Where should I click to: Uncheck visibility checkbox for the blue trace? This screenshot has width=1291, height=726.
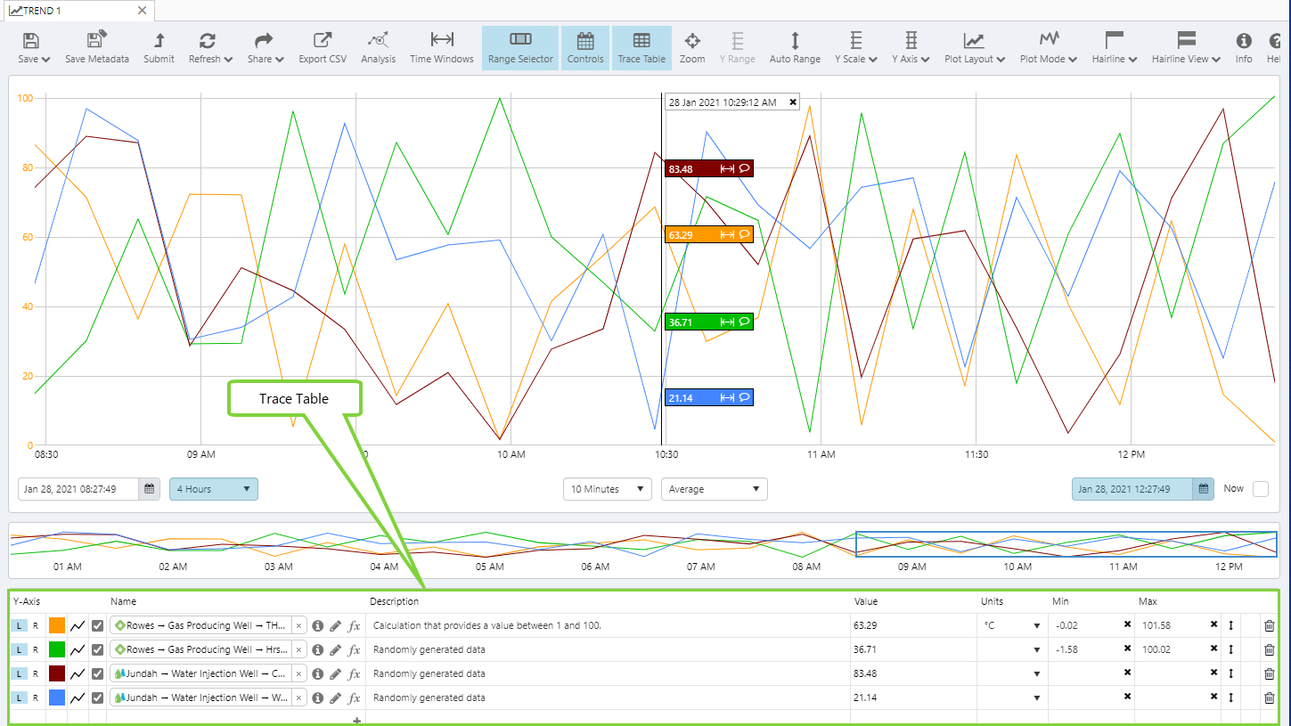(x=98, y=697)
